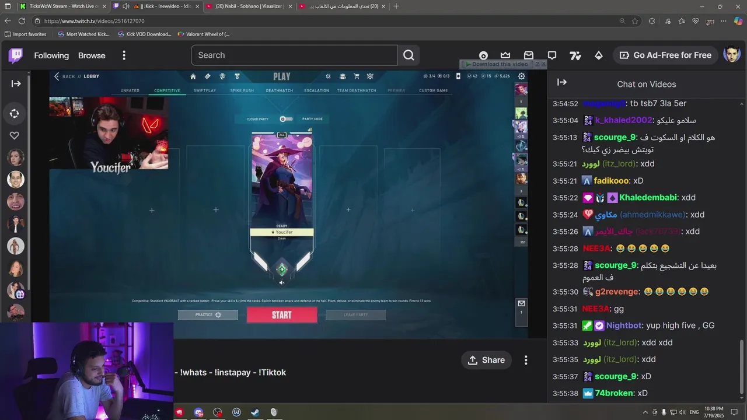Reload the page with the refresh icon
This screenshot has width=747, height=420.
point(22,21)
